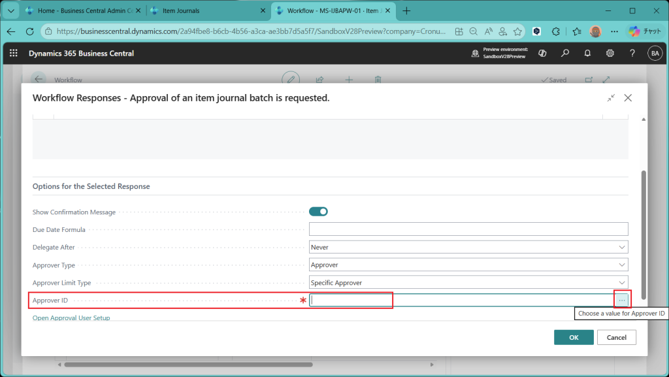Open the Settings gear in Business Central
This screenshot has height=377, width=669.
click(610, 54)
